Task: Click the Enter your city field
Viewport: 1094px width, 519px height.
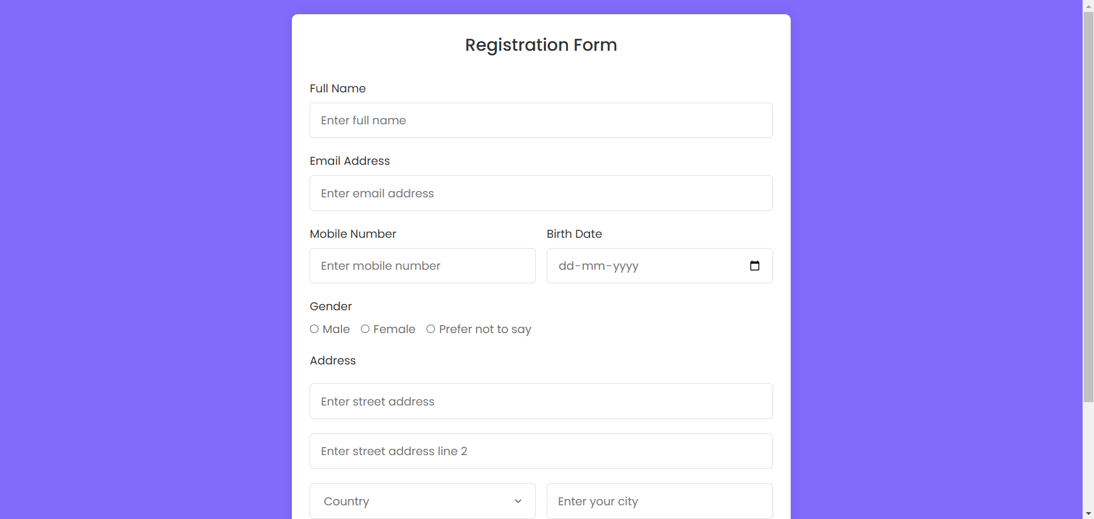Action: 659,501
